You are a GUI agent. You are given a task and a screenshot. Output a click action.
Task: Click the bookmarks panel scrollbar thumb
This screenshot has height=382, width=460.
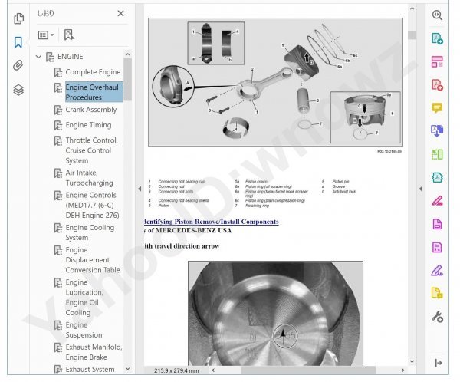[x=127, y=79]
